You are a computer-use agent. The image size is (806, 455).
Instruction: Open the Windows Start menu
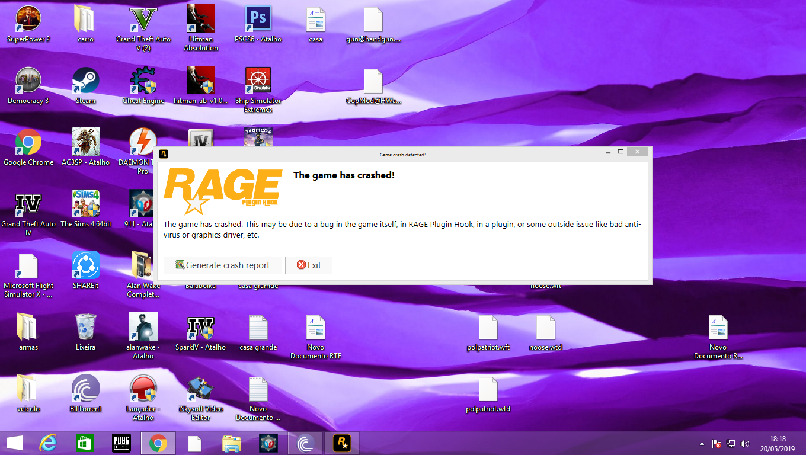[14, 443]
